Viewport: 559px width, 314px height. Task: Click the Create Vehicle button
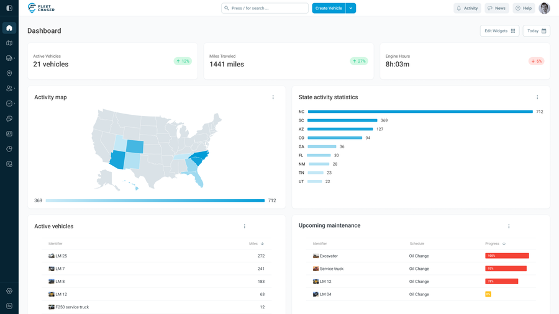329,8
